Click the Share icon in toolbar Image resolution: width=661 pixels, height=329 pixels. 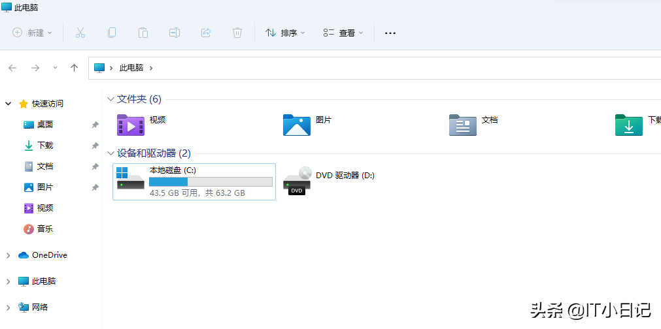pyautogui.click(x=206, y=33)
